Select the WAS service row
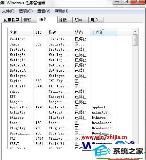 tap(70, 138)
